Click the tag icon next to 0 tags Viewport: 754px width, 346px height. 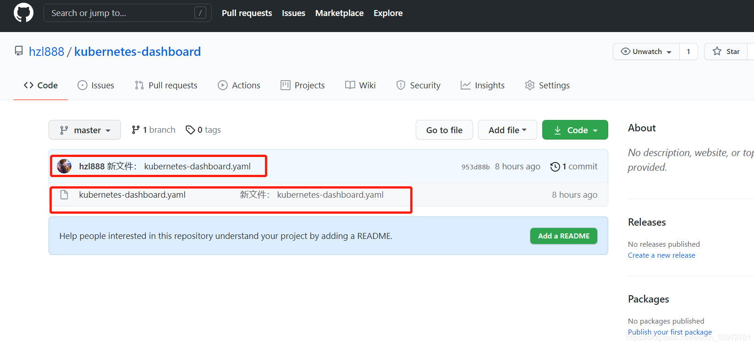point(190,130)
